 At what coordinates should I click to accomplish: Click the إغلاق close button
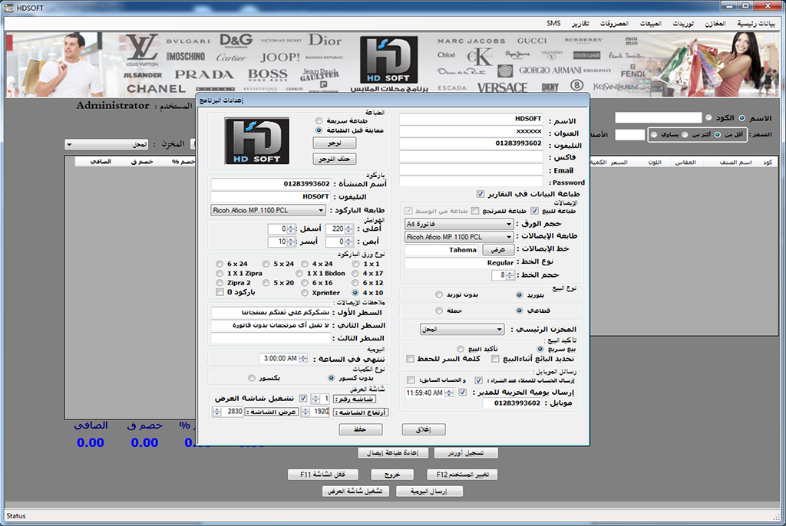point(424,430)
